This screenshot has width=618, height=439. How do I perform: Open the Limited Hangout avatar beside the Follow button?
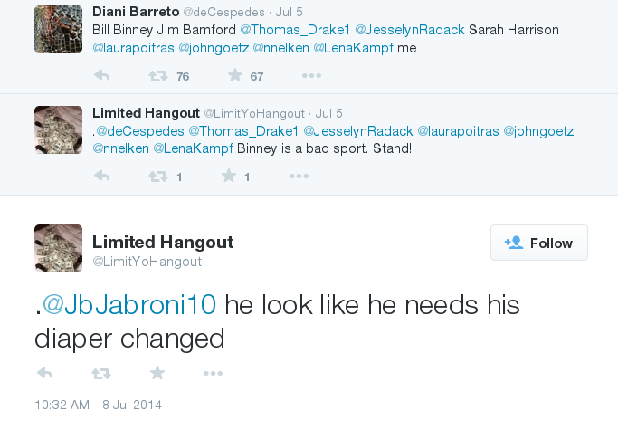click(58, 249)
